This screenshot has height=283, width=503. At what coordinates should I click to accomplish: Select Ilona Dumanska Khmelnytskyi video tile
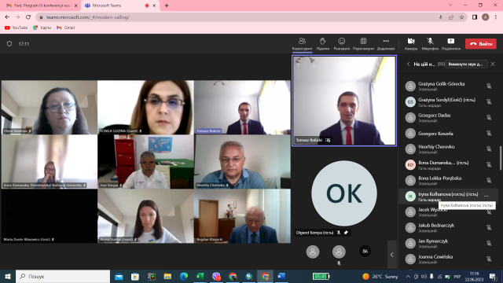[49, 161]
